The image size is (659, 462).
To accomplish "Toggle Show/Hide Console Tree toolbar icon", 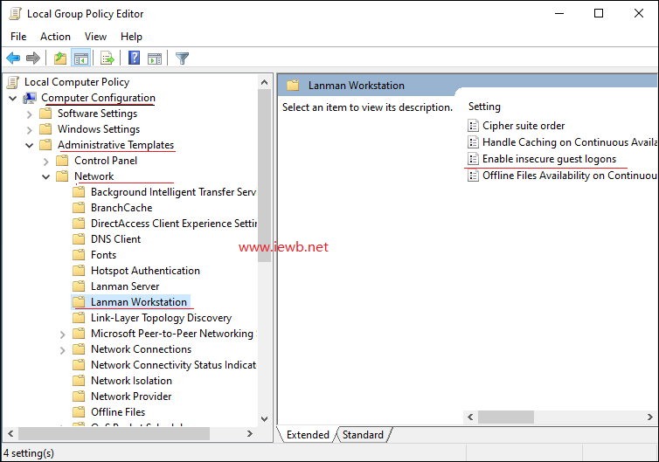I will [80, 58].
